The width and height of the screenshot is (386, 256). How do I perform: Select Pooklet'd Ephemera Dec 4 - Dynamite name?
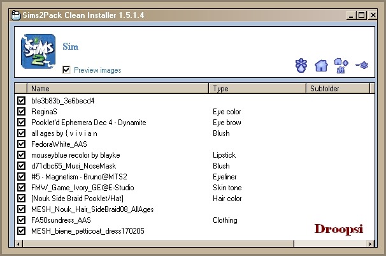(89, 123)
